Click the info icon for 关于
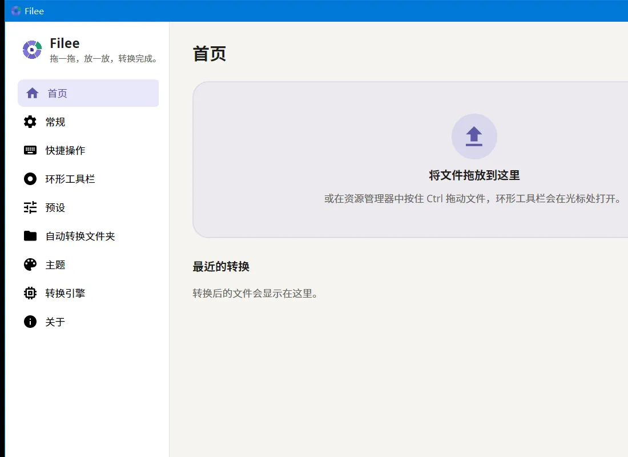 point(30,322)
